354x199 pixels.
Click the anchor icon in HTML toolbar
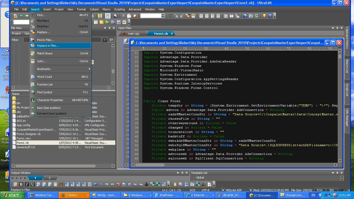point(146,184)
